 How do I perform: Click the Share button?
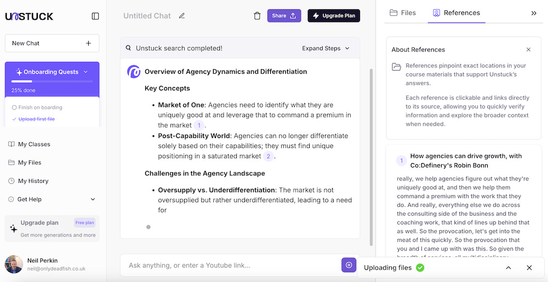(284, 16)
